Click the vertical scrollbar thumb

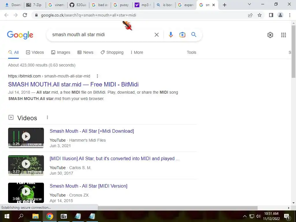294,51
